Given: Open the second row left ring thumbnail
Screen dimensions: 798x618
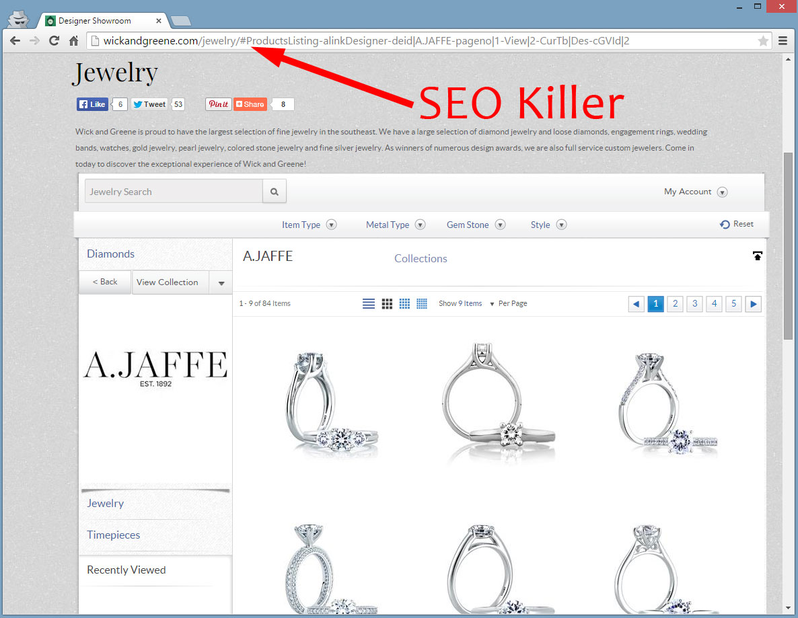Looking at the screenshot, I should pyautogui.click(x=331, y=570).
